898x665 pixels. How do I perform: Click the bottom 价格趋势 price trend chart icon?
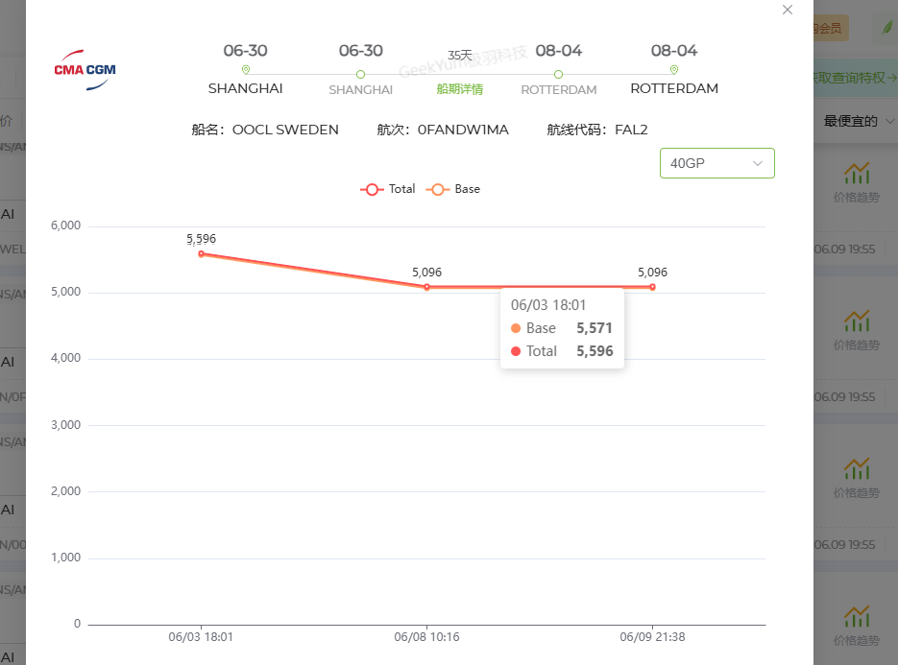pos(856,616)
